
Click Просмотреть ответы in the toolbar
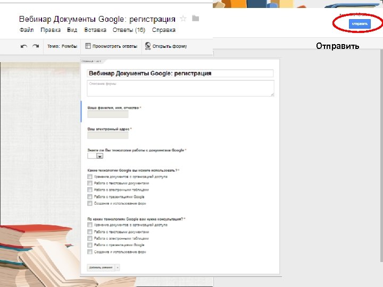point(111,46)
